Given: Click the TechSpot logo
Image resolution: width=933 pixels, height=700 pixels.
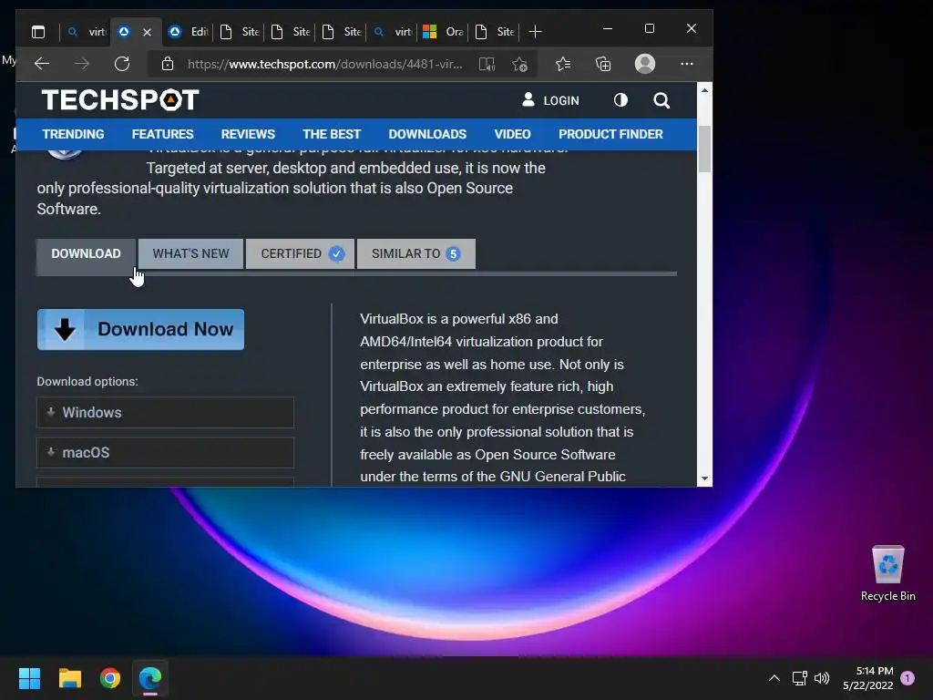Looking at the screenshot, I should click(x=120, y=100).
